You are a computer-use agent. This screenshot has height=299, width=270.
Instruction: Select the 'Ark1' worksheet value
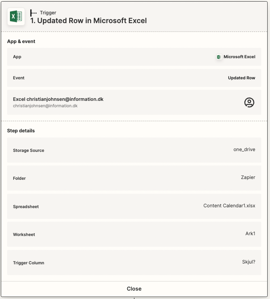click(250, 234)
